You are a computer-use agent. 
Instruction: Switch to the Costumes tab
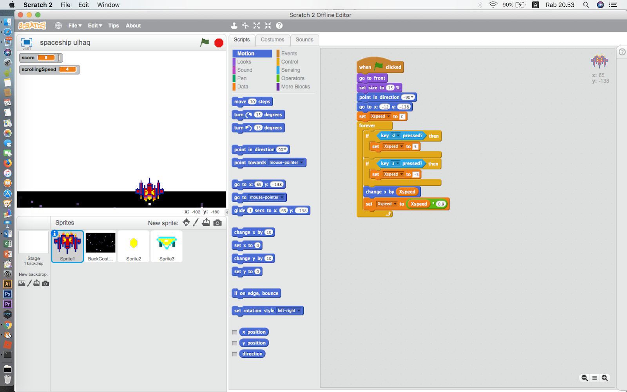[x=272, y=40]
